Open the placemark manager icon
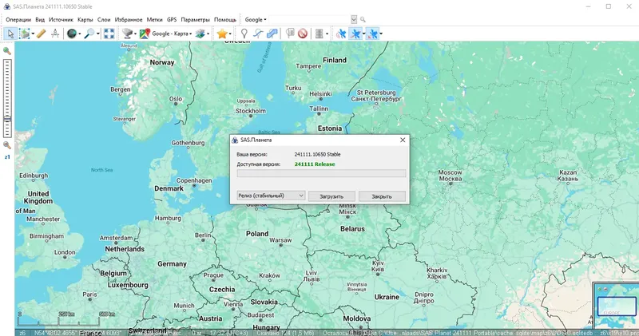This screenshot has height=336, width=639. (x=290, y=34)
